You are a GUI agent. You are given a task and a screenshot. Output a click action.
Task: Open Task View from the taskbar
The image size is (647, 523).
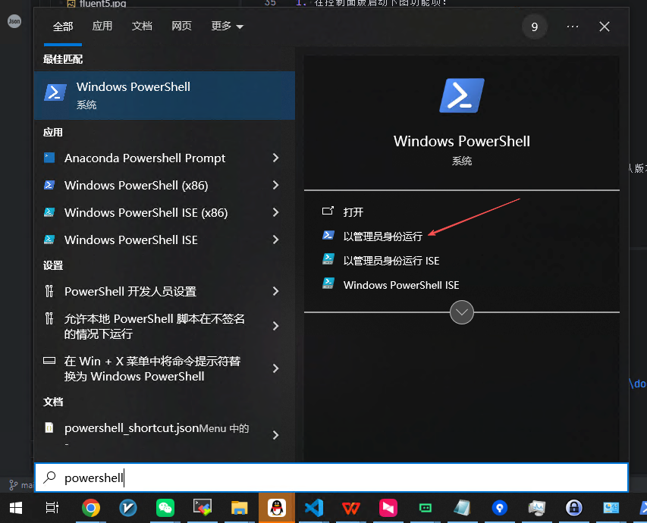pos(52,508)
